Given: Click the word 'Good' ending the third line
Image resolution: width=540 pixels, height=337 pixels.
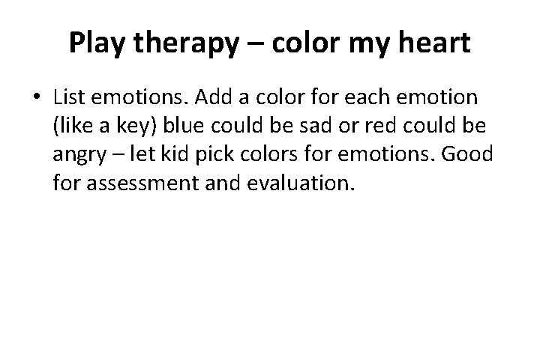Looking at the screenshot, I should coord(467,154).
